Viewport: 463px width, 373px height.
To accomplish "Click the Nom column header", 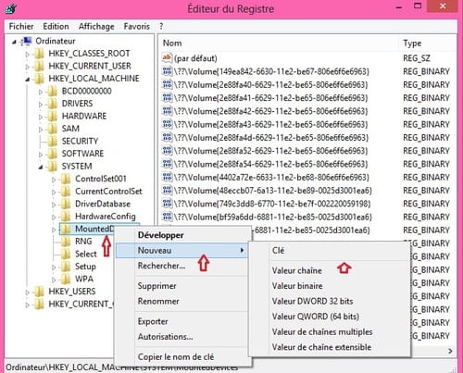I will pos(172,44).
